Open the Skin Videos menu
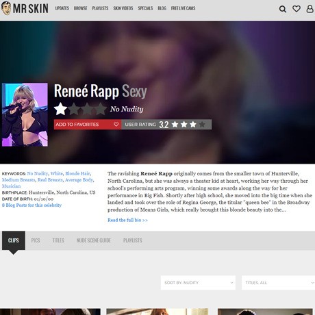Image resolution: width=315 pixels, height=315 pixels. coord(123,8)
